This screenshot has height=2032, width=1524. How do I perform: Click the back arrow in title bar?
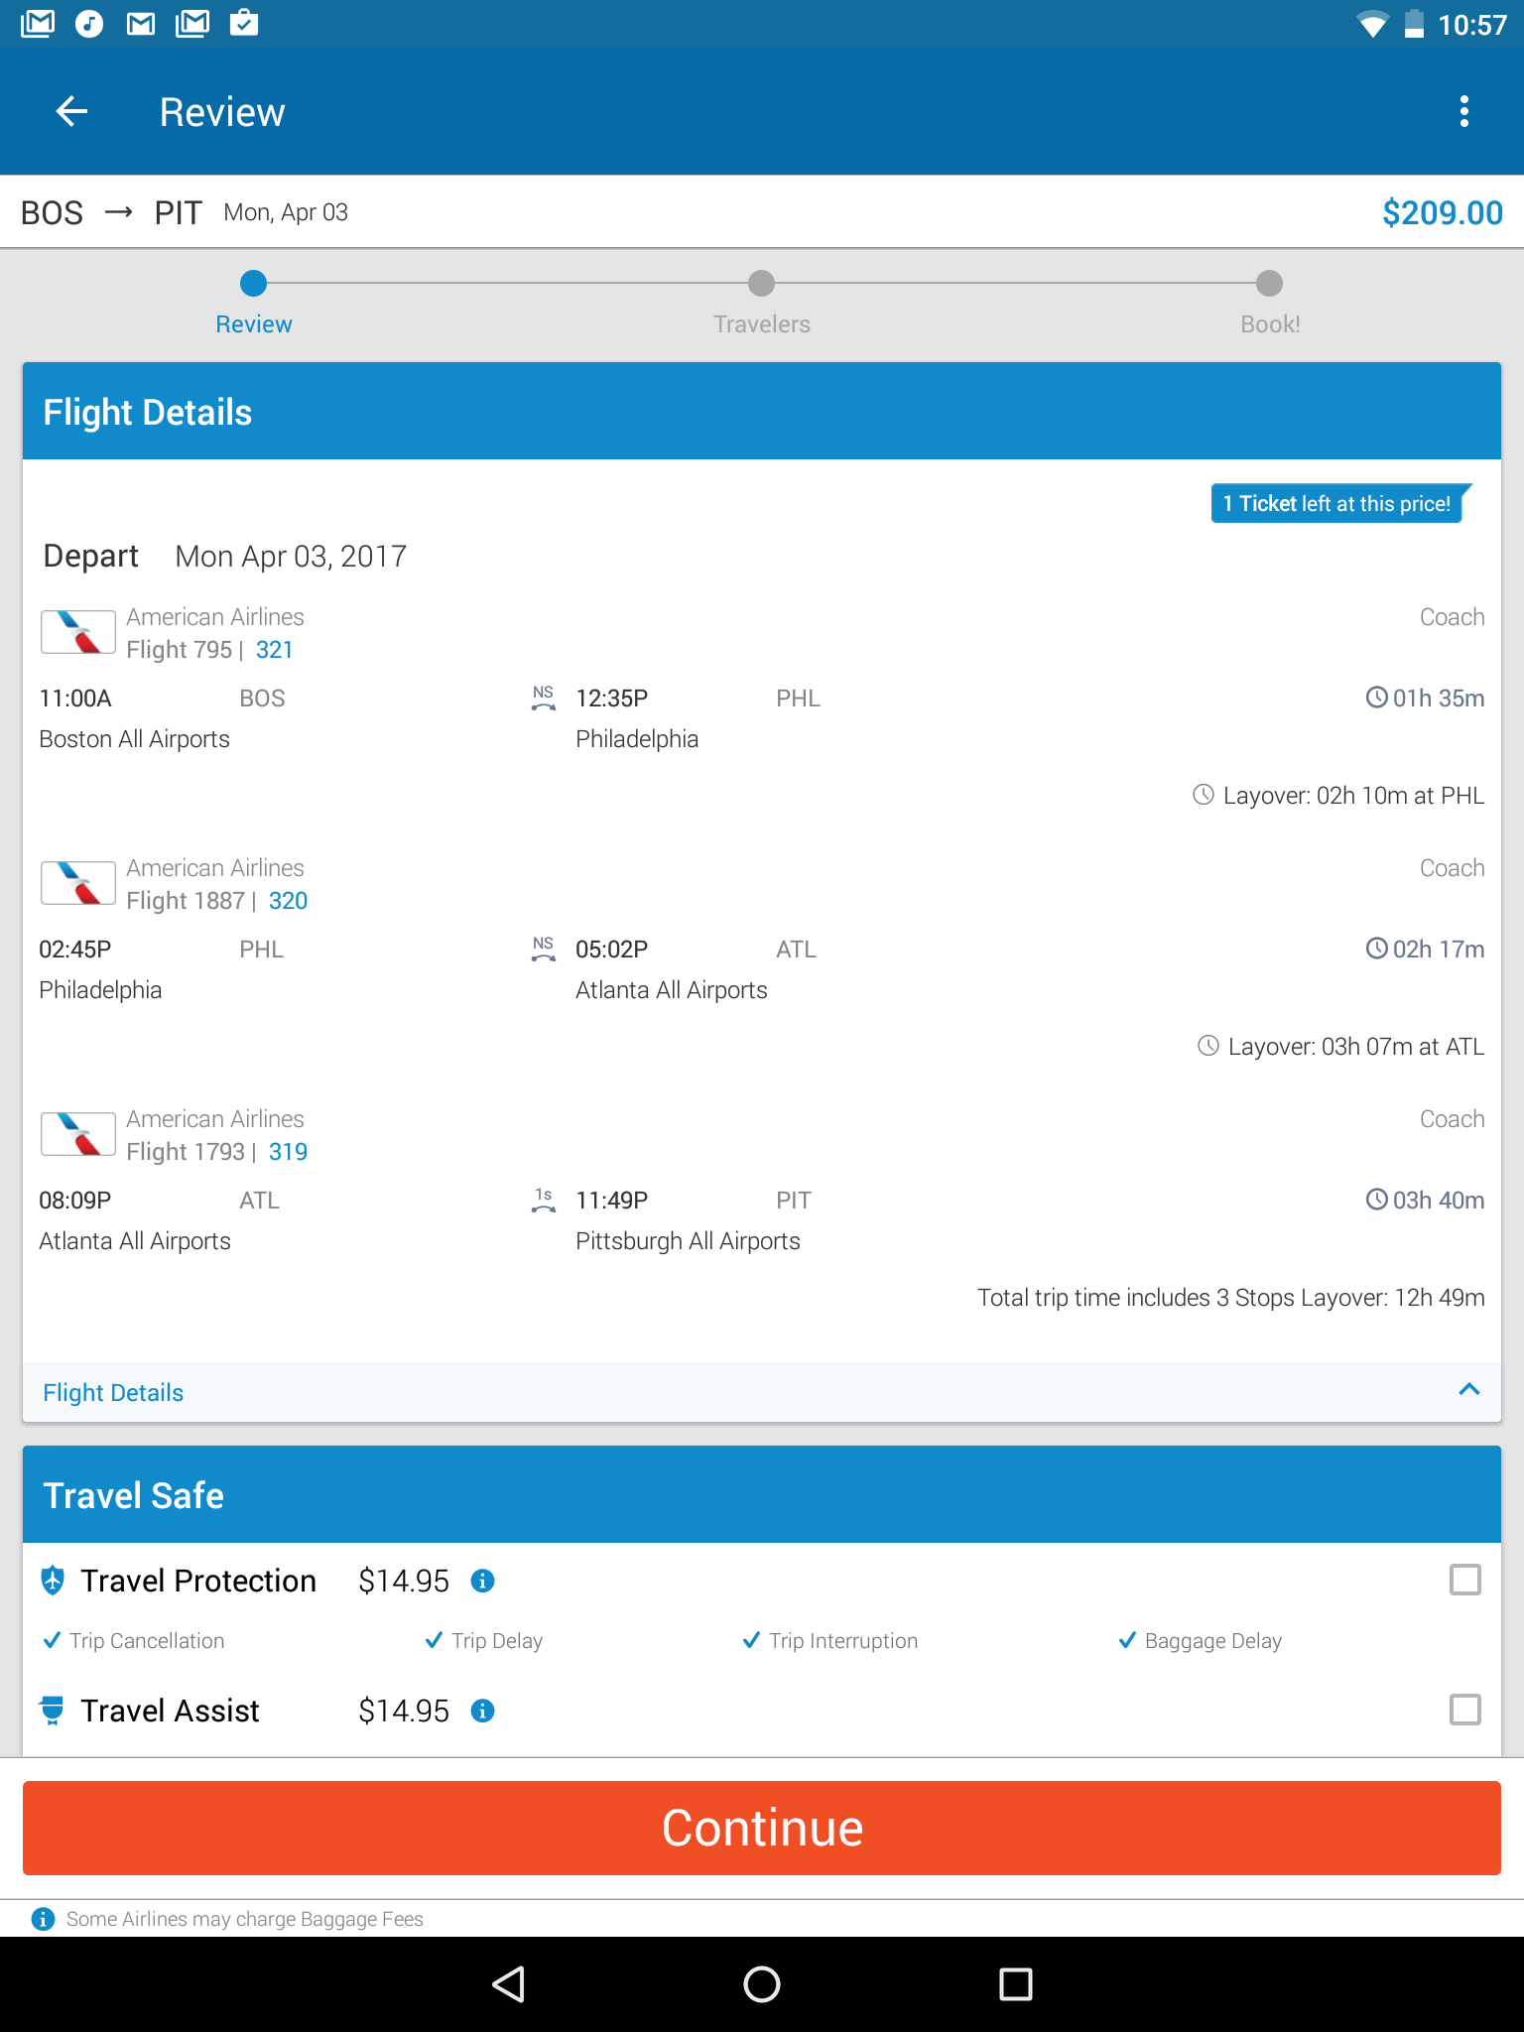point(69,111)
